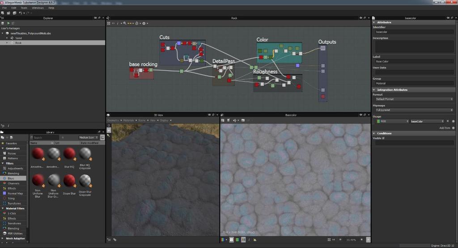Open the Help menu
Screen dimensions: 458x248
click(x=51, y=8)
